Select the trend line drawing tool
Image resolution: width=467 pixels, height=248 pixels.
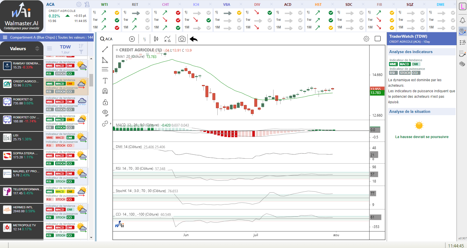click(x=105, y=50)
